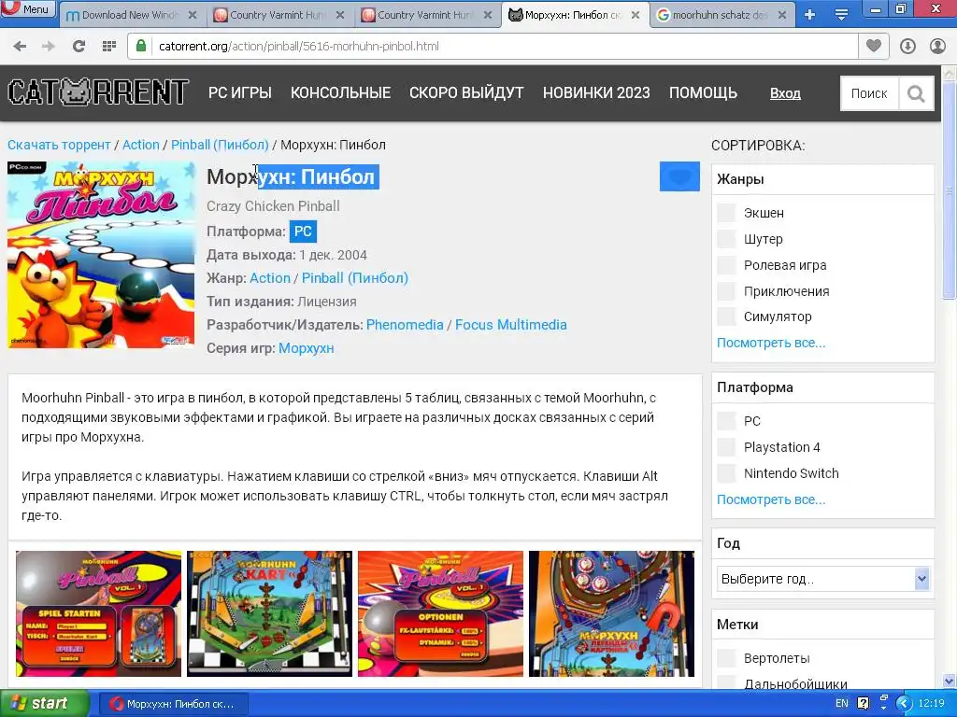Open the Выберите год year dropdown
Screen dimensions: 957x717
[824, 579]
